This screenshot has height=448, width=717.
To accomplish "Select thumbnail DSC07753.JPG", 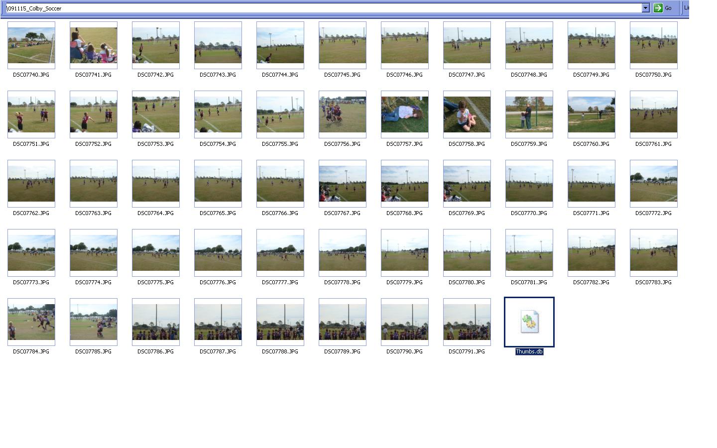I will point(156,114).
